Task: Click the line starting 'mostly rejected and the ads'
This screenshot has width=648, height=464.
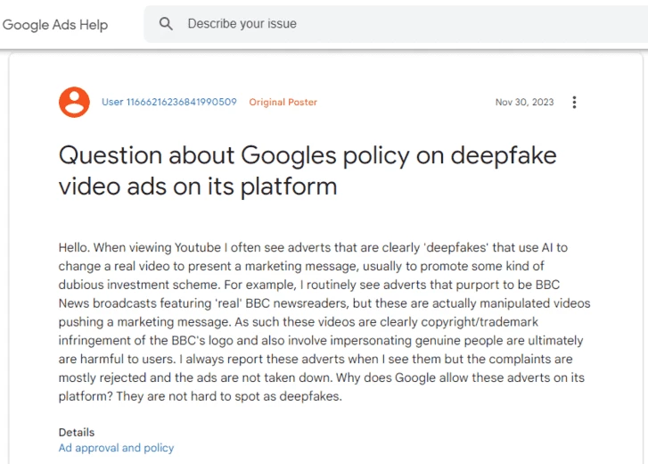Action: point(321,377)
